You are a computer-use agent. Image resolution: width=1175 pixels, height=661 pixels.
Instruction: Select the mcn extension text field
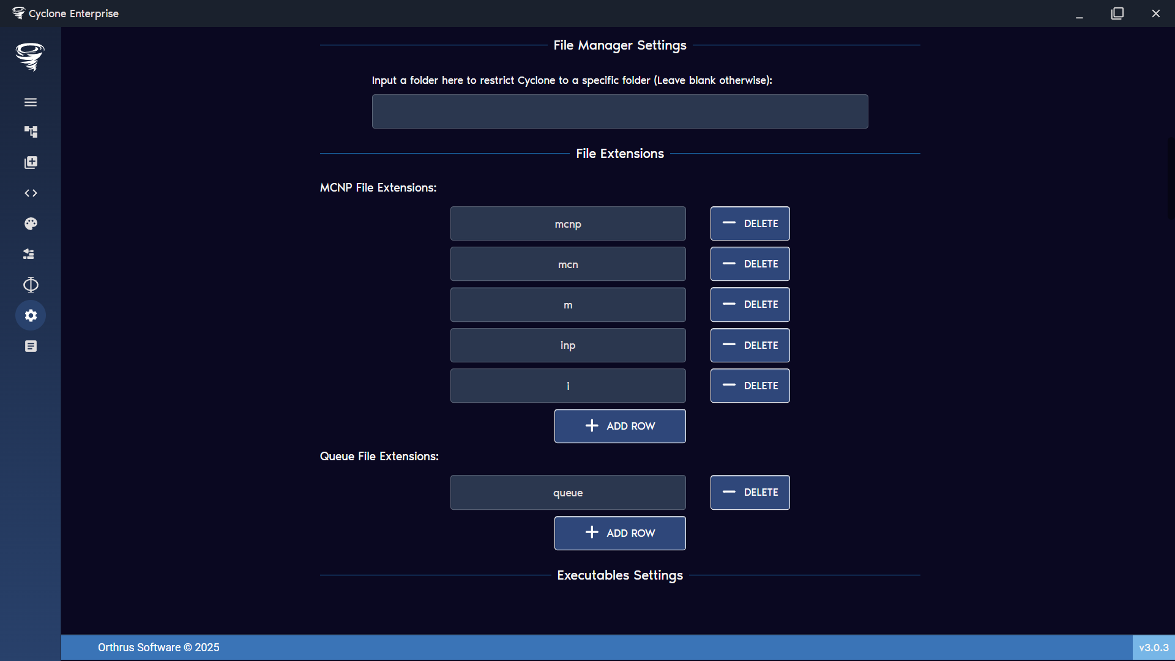pyautogui.click(x=568, y=264)
